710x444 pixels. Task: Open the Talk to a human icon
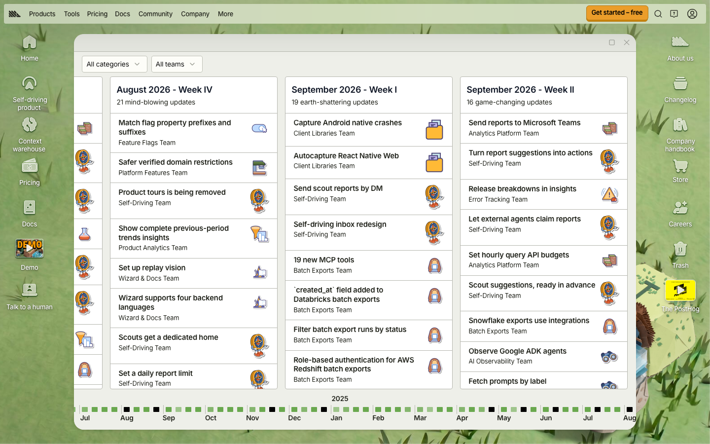click(30, 296)
